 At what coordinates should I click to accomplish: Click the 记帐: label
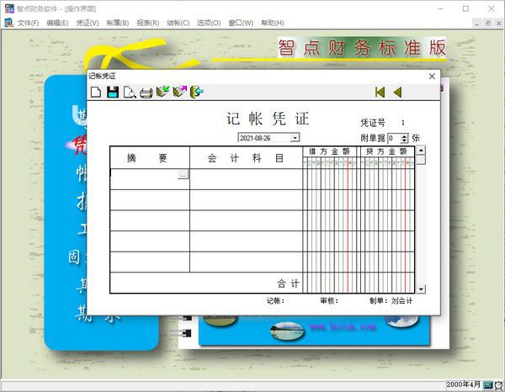tap(275, 300)
